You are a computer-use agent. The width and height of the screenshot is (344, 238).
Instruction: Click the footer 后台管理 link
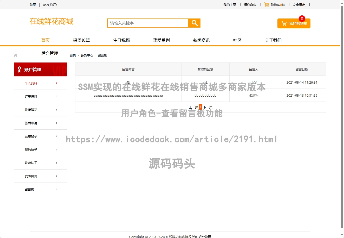point(205,237)
